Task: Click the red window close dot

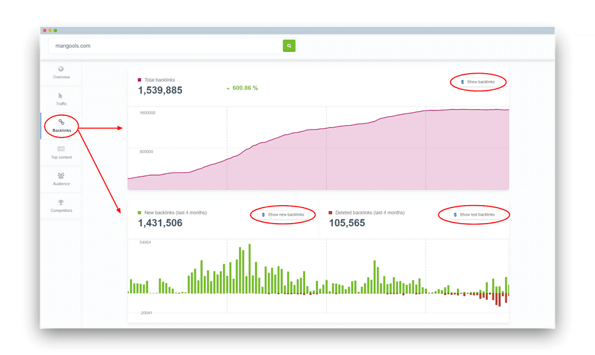Action: 45,30
